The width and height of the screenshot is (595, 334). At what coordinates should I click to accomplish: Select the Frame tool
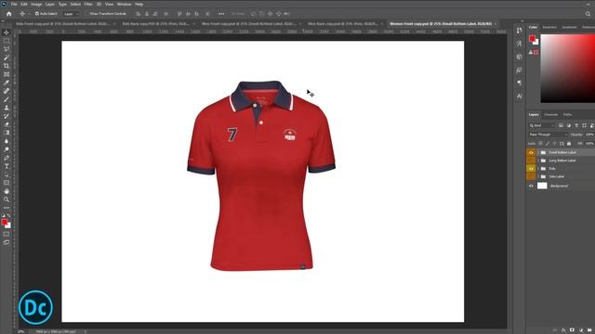7,74
